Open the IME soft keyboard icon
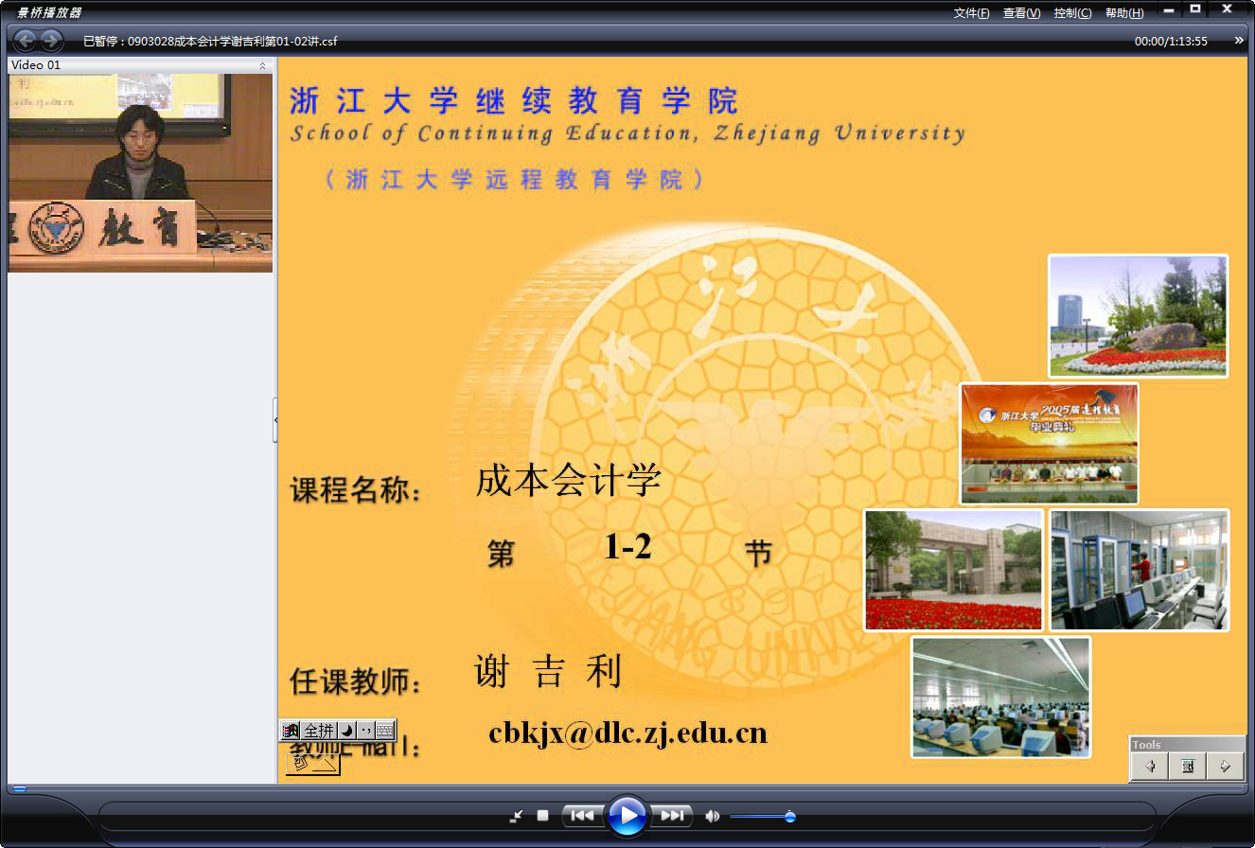The height and width of the screenshot is (848, 1255). click(x=384, y=731)
